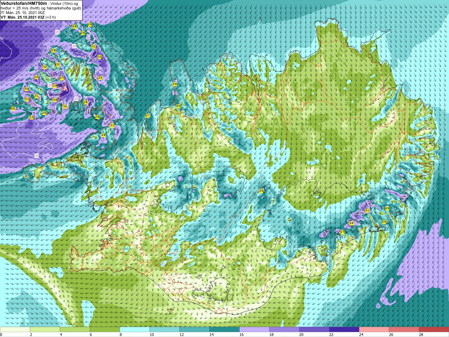Screen dimensions: 449x337
Task: Click the 22–24 m/s dark indigo legend swatch
Action: (x=344, y=330)
